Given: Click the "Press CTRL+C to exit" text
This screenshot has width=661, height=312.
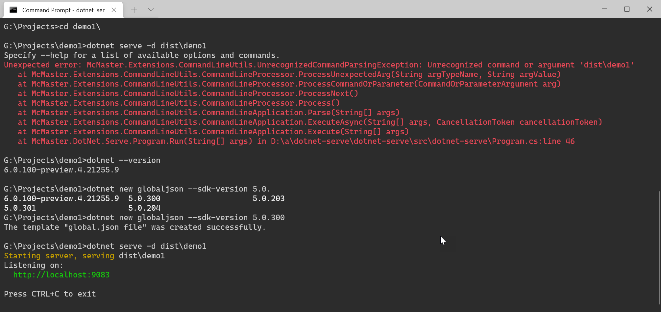Looking at the screenshot, I should pos(49,294).
